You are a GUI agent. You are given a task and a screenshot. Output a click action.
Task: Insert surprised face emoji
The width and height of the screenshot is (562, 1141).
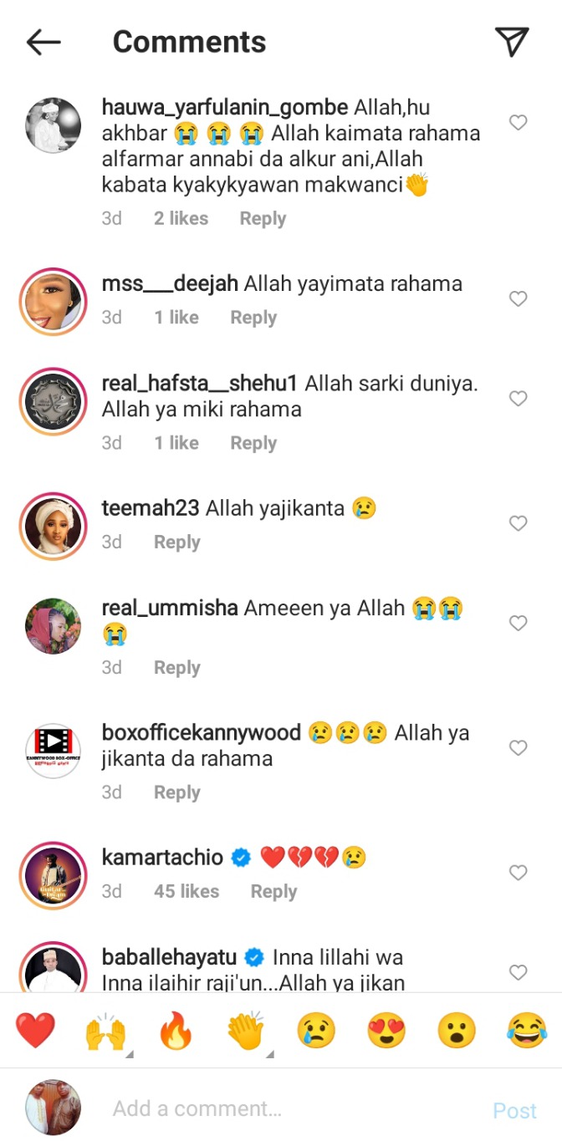457,1031
